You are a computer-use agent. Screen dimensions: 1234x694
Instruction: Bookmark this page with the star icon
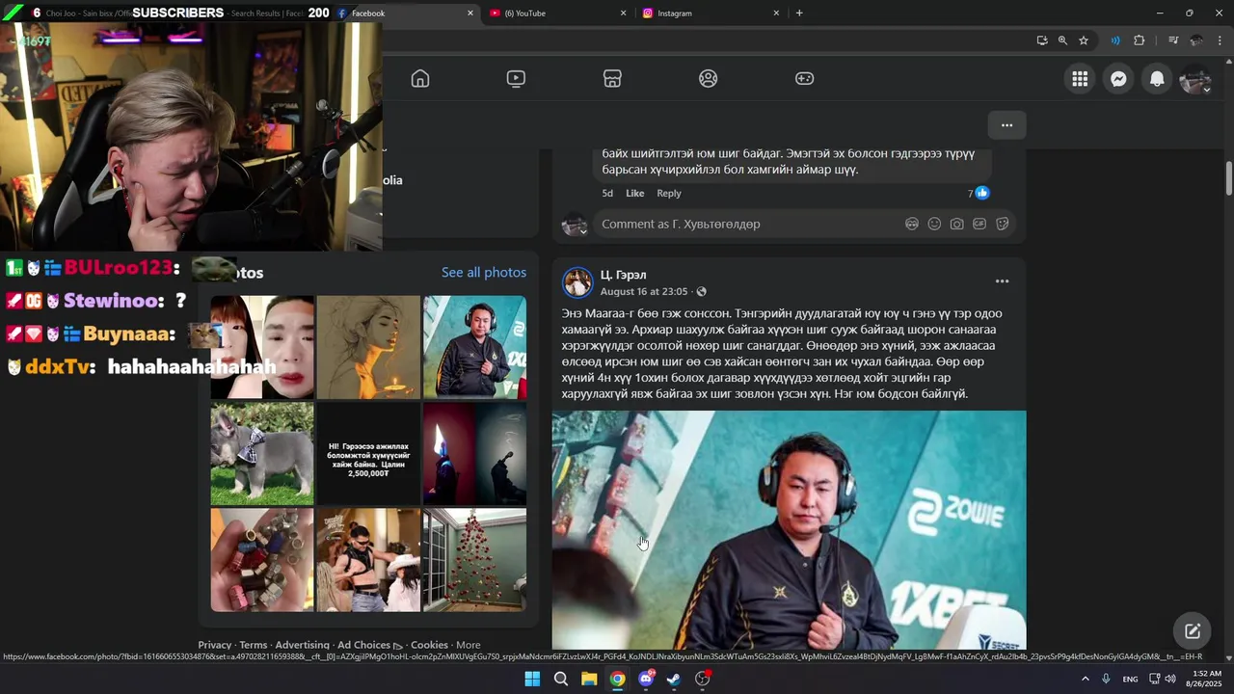point(1084,40)
